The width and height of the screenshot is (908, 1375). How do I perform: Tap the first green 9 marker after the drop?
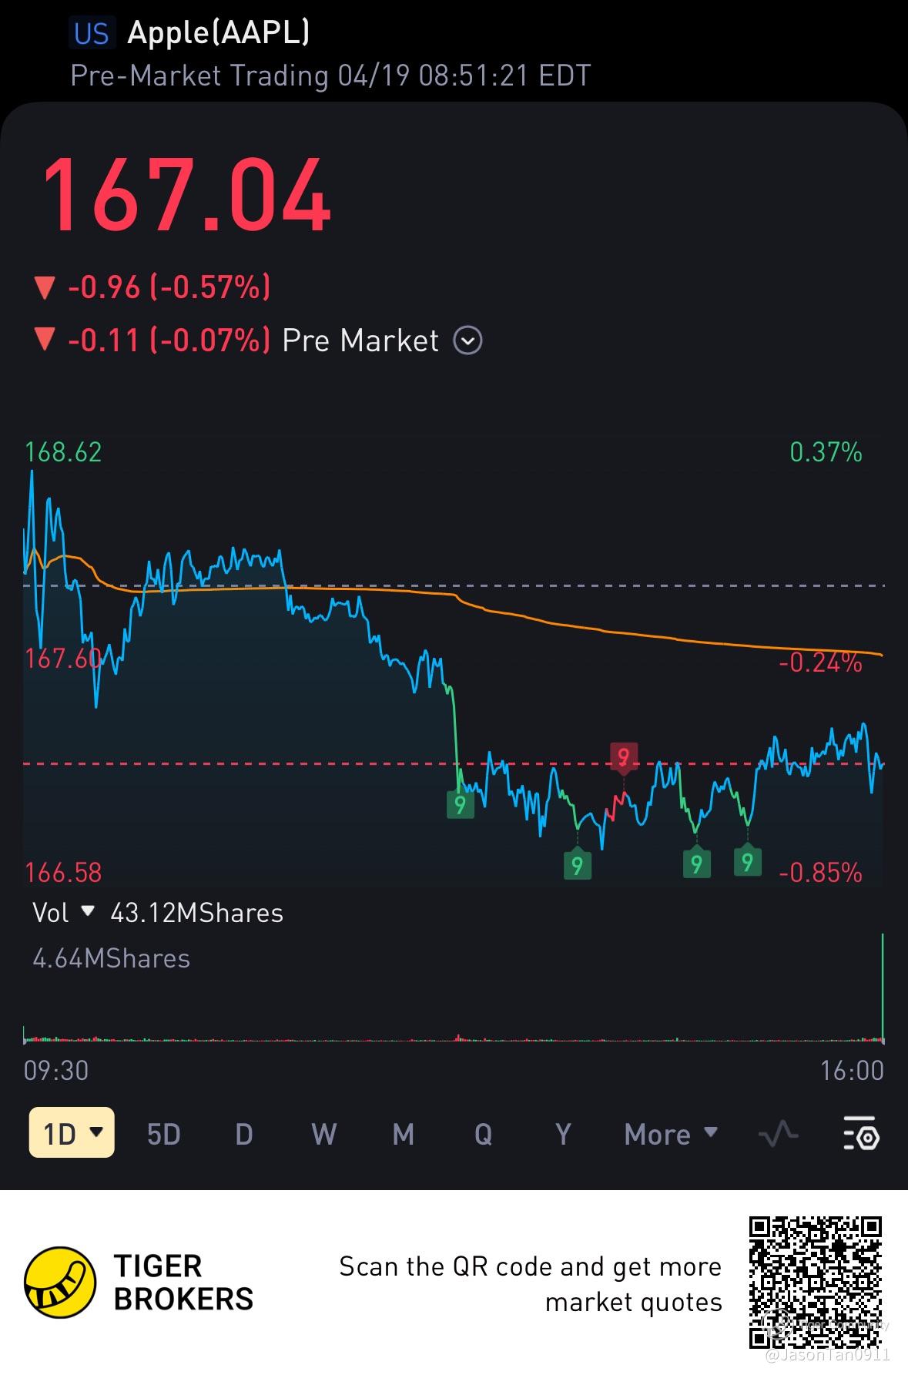461,805
